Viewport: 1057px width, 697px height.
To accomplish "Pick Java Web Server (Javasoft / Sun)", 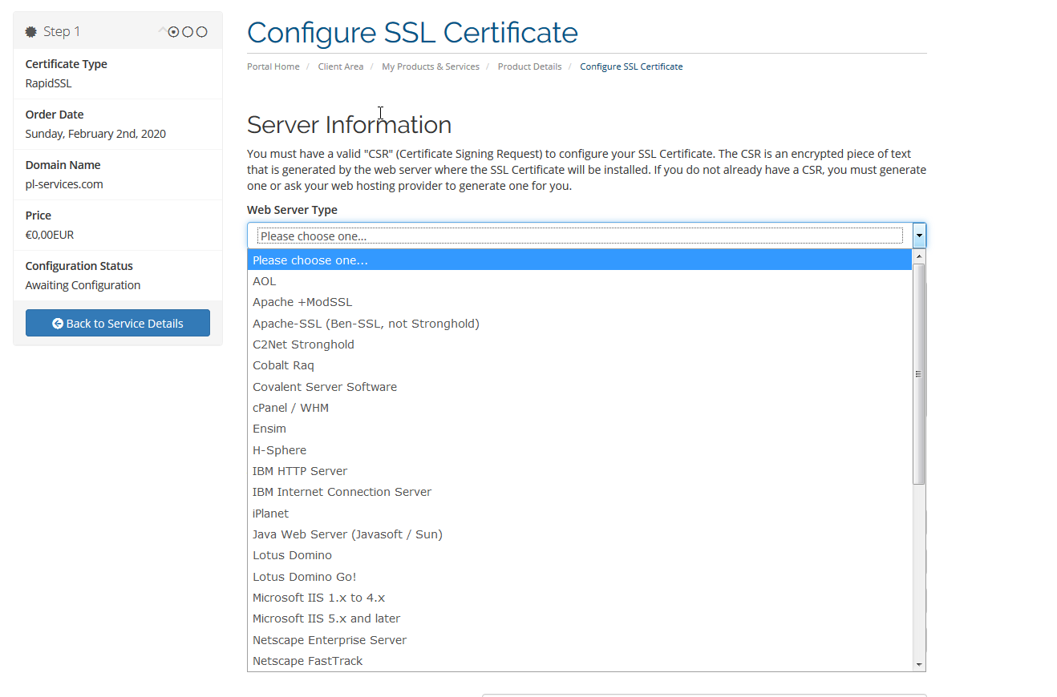I will (x=580, y=534).
